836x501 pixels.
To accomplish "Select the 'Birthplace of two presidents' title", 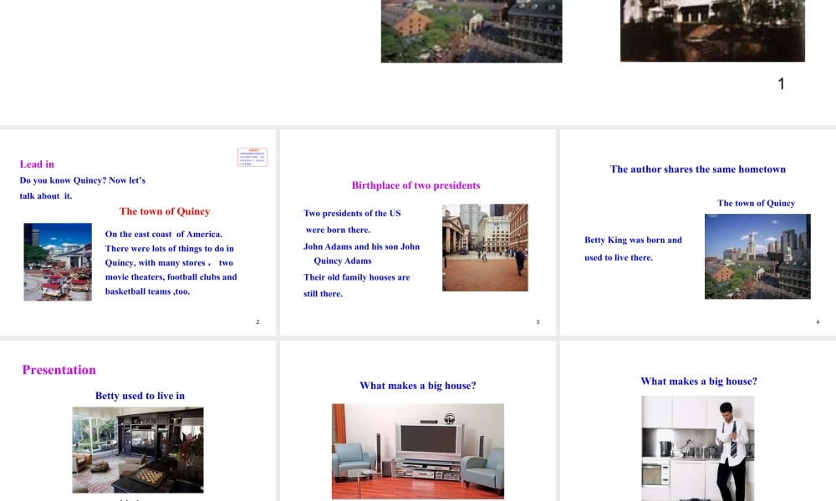I will tap(415, 185).
